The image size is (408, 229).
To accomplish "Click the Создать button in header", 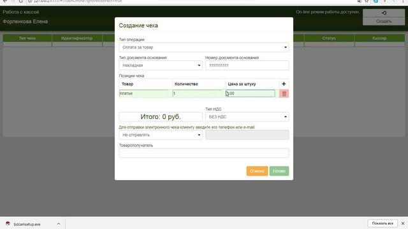I will (x=384, y=21).
